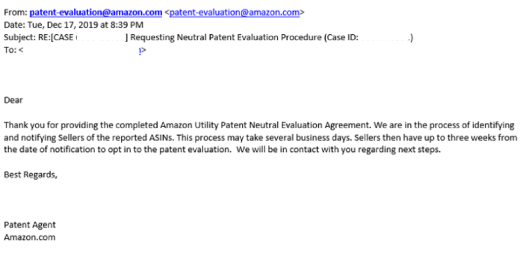The width and height of the screenshot is (521, 257).
Task: Click the "To:" header label
Action: coord(10,51)
